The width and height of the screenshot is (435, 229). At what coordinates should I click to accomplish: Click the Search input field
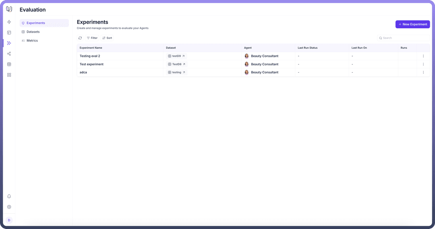click(x=404, y=38)
